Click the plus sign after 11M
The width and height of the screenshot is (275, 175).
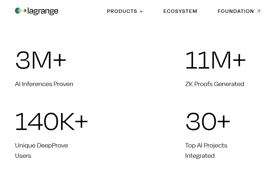239,60
